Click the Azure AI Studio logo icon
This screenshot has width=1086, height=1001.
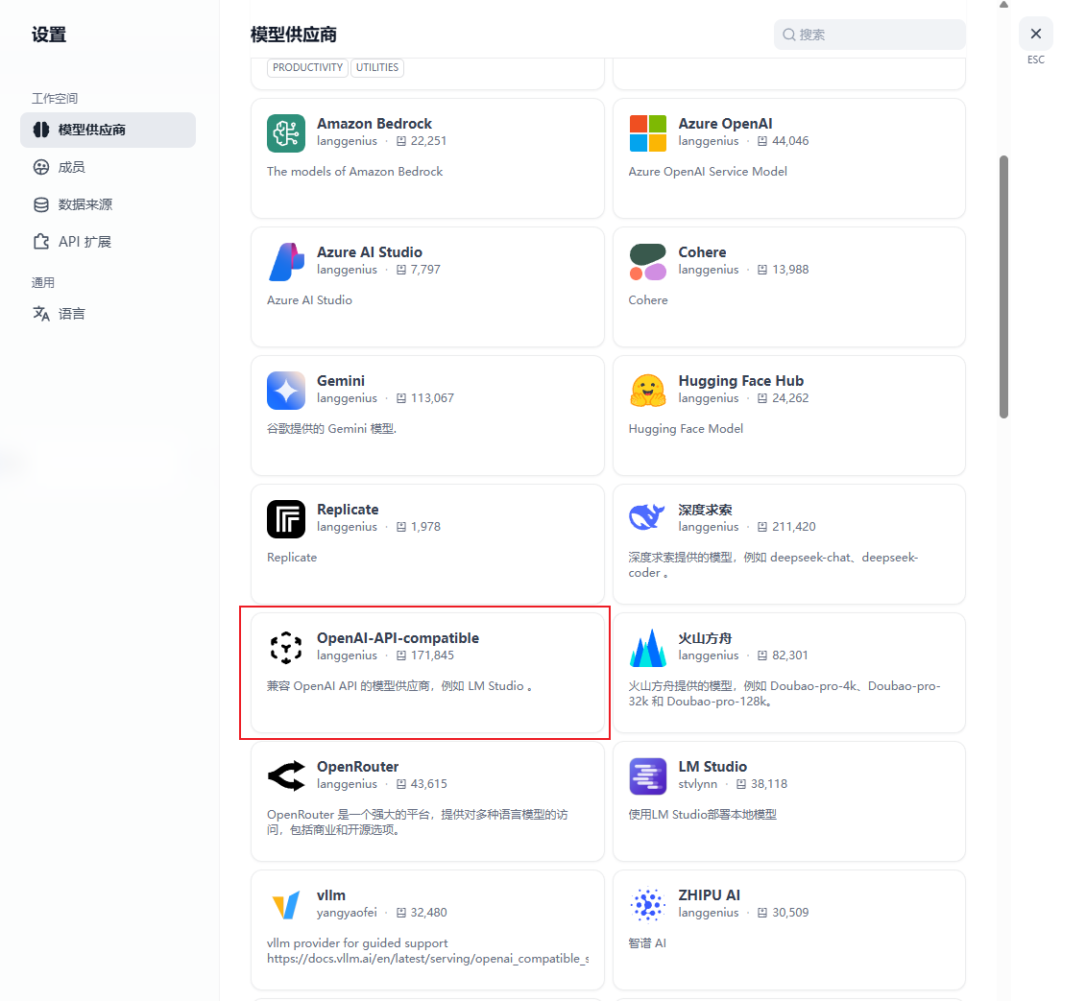click(286, 262)
